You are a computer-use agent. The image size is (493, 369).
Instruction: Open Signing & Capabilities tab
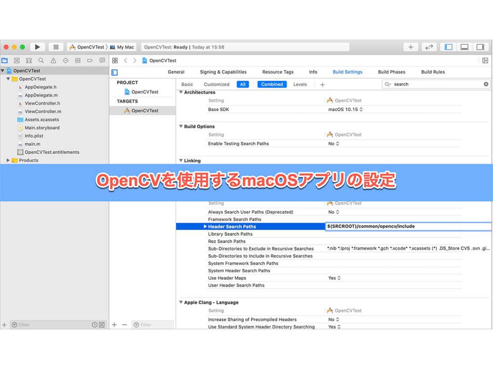223,72
